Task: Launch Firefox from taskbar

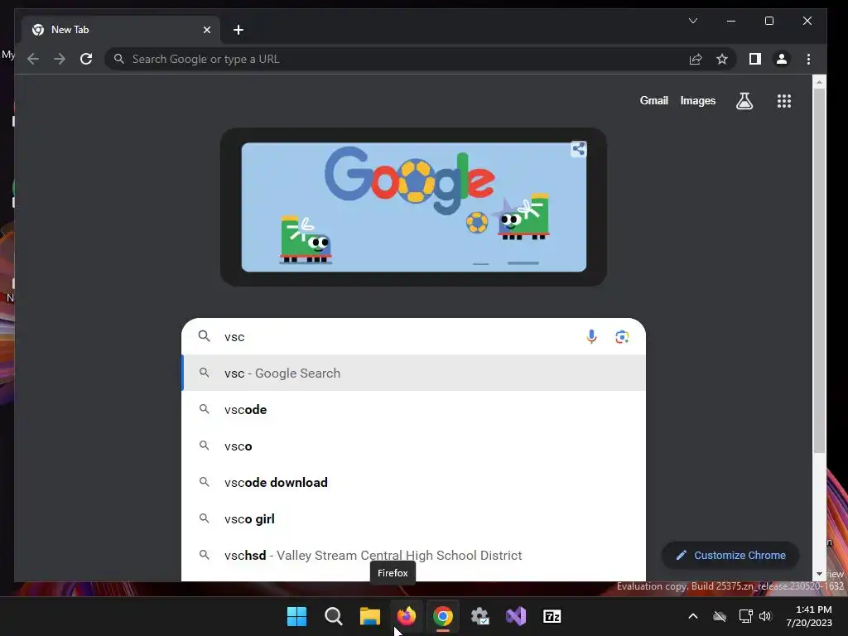Action: click(x=406, y=616)
